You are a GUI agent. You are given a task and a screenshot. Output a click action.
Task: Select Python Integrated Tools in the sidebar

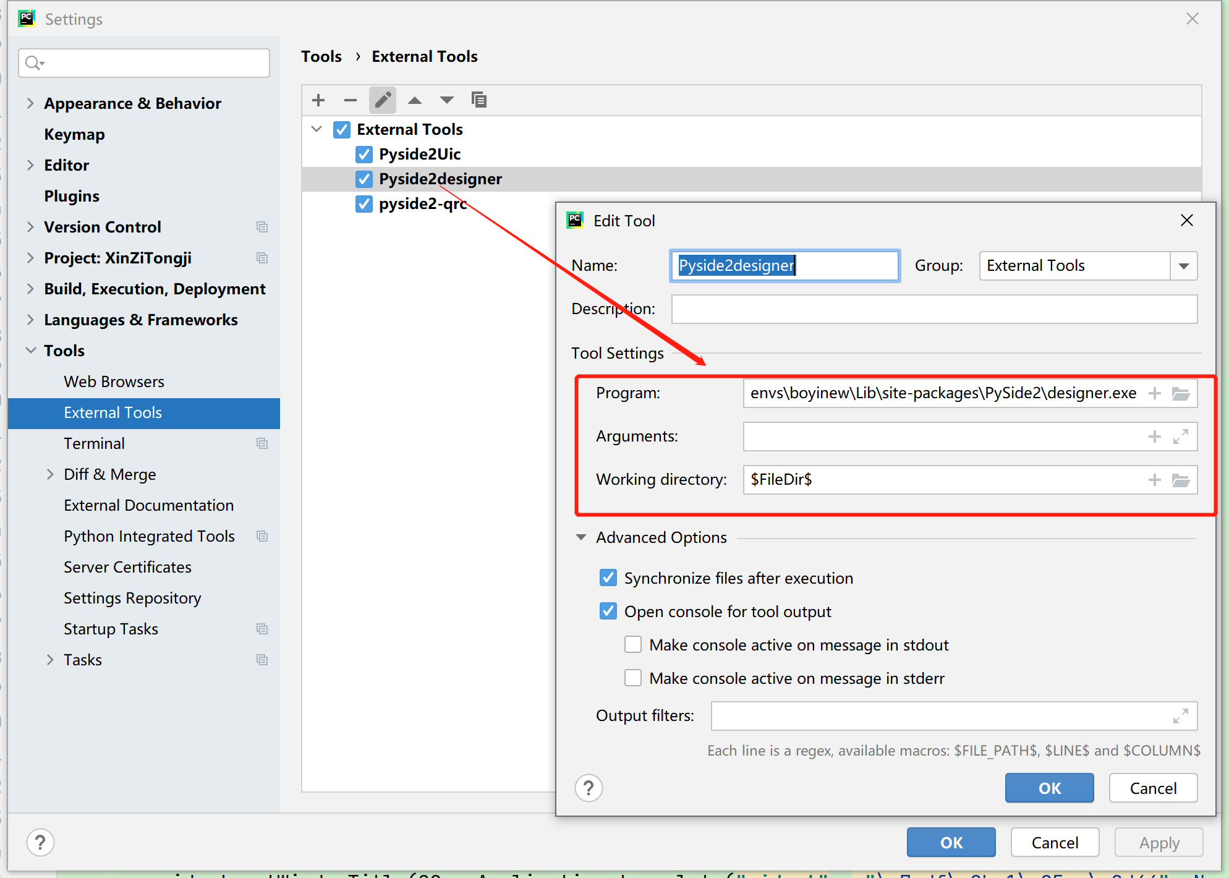click(149, 536)
